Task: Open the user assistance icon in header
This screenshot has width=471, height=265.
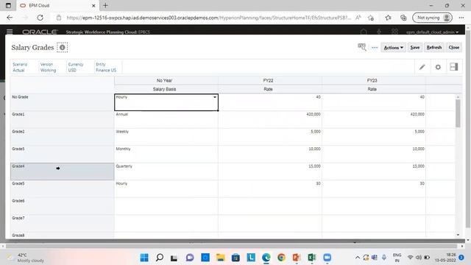Action: click(x=394, y=32)
